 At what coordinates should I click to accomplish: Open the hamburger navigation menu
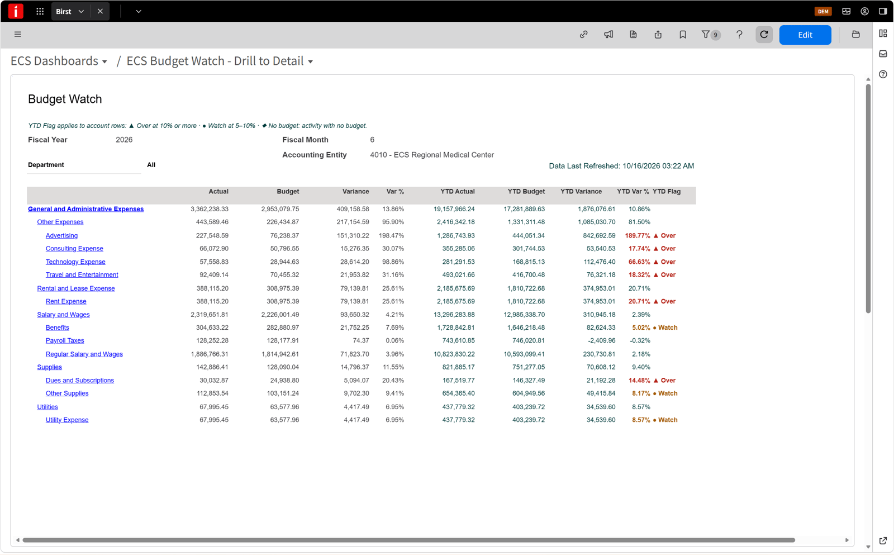[x=18, y=34]
